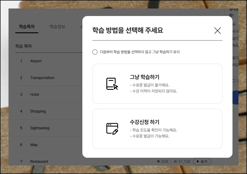Open the Restaurant lesson
Viewport: 247px width, 174px height.
[39, 161]
